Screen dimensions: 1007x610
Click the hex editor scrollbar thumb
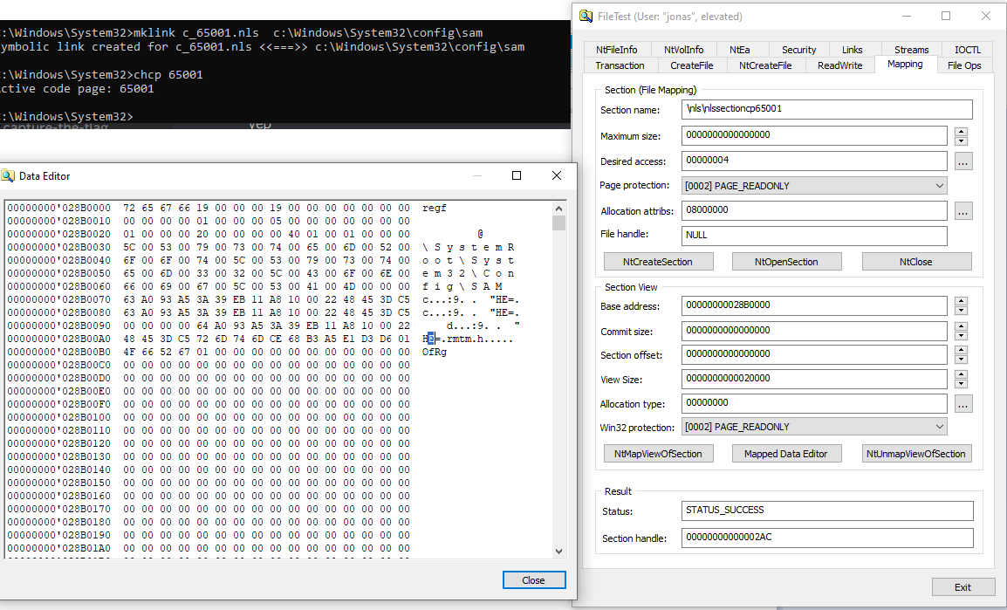coord(558,223)
